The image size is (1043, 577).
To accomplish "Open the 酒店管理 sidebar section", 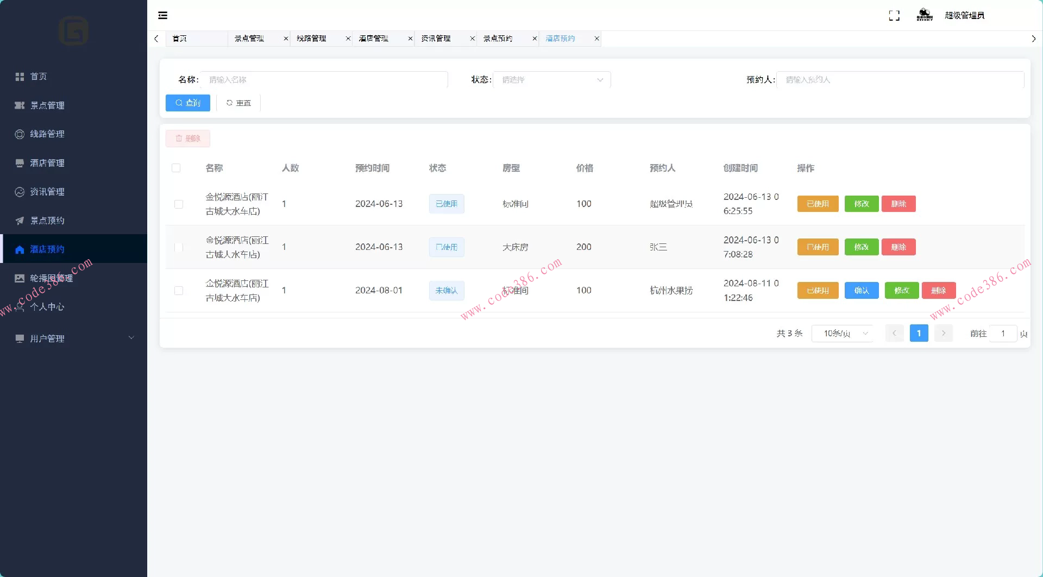I will pos(47,162).
